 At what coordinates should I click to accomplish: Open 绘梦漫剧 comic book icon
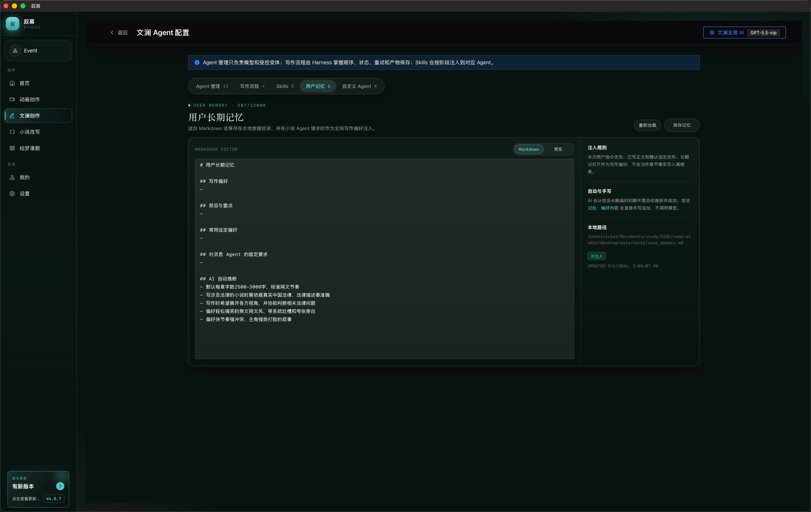click(12, 148)
